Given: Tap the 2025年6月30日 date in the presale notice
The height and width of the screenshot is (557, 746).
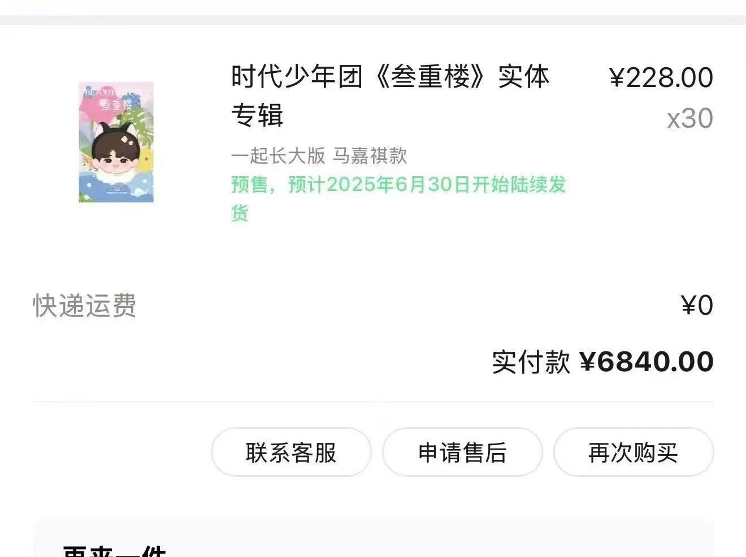Looking at the screenshot, I should [x=398, y=185].
